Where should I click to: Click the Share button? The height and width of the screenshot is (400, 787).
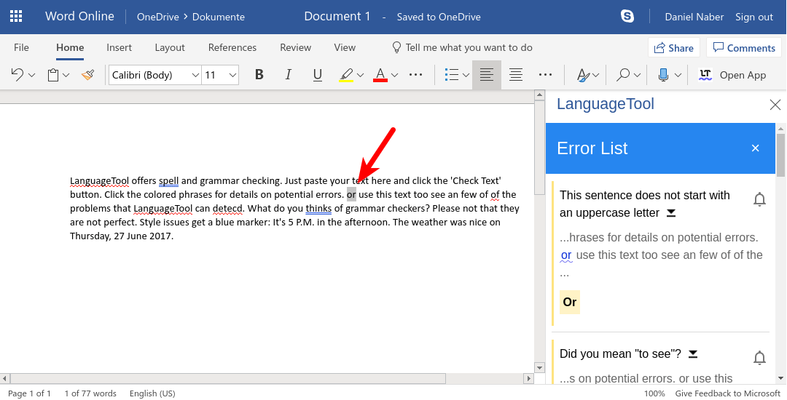tap(673, 48)
